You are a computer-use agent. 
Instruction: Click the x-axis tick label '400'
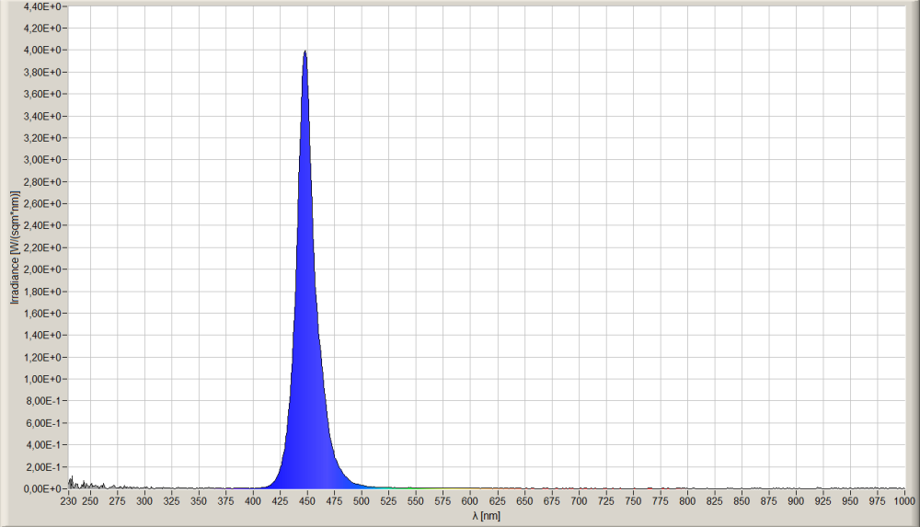click(253, 501)
